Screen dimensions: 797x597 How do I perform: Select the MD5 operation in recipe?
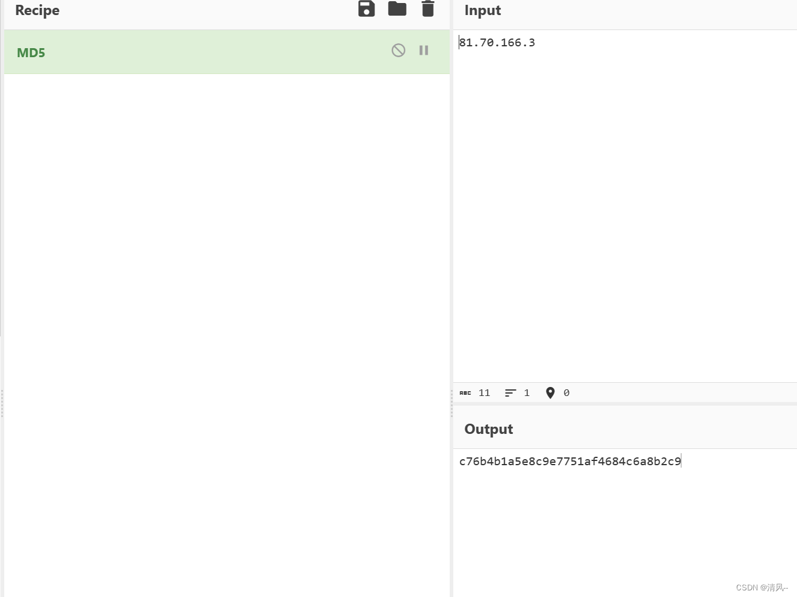click(x=227, y=52)
